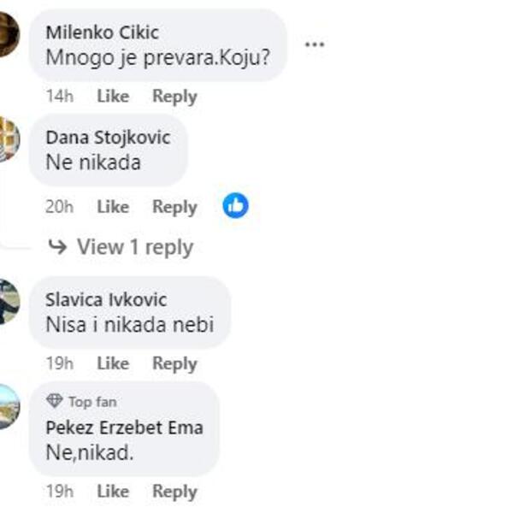
Task: Click Dana Stojkovic's profile picture
Action: [8, 139]
